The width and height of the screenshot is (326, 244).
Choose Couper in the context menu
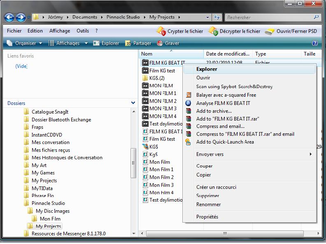click(249, 166)
